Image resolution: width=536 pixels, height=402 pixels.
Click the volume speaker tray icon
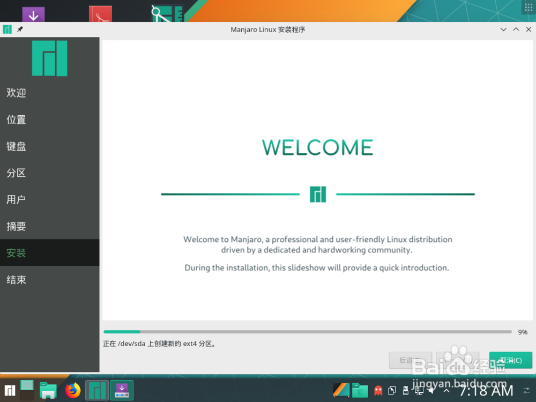pyautogui.click(x=432, y=390)
